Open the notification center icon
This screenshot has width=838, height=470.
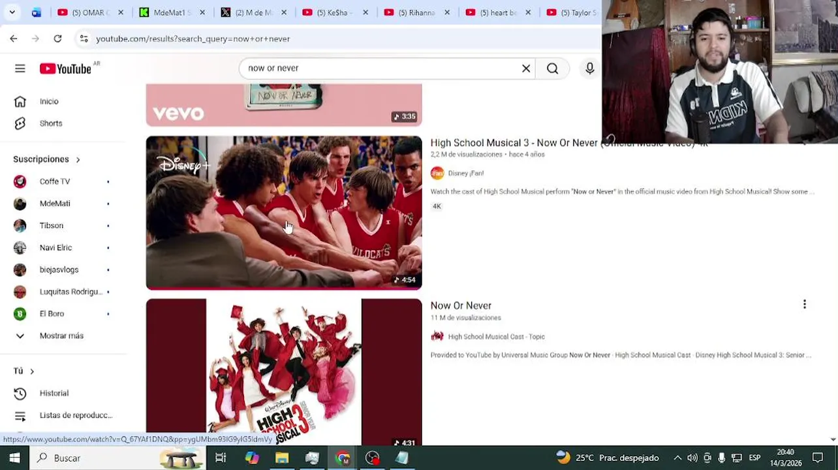[x=818, y=458]
